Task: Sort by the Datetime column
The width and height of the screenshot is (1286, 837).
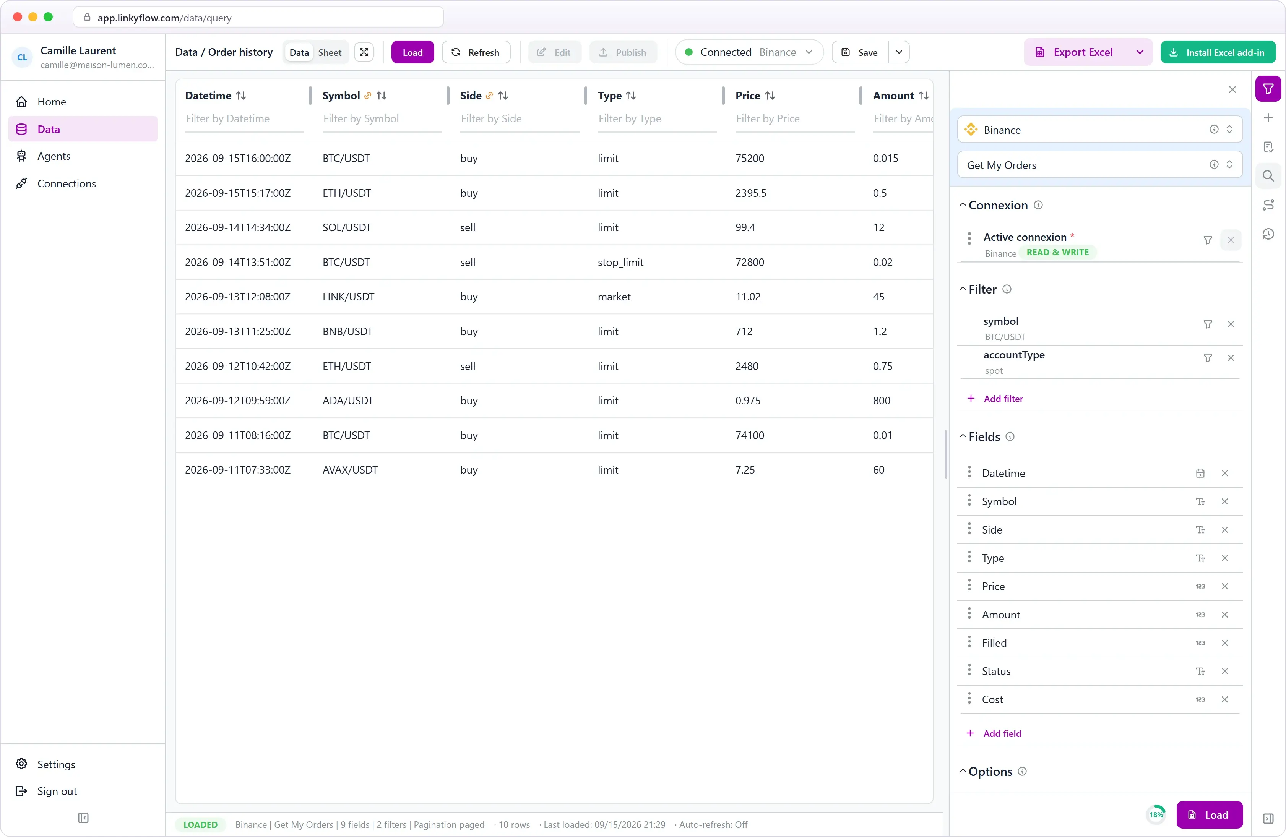Action: pos(241,96)
